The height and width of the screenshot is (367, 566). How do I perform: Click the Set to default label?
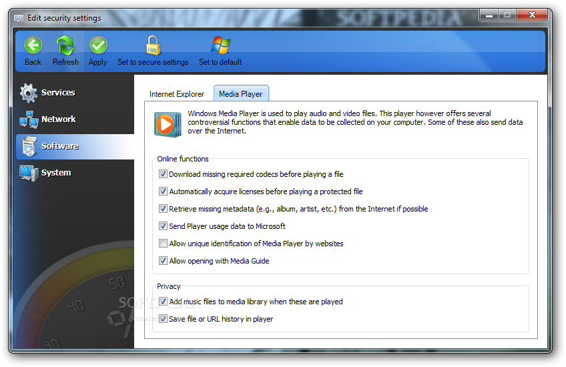pyautogui.click(x=220, y=62)
